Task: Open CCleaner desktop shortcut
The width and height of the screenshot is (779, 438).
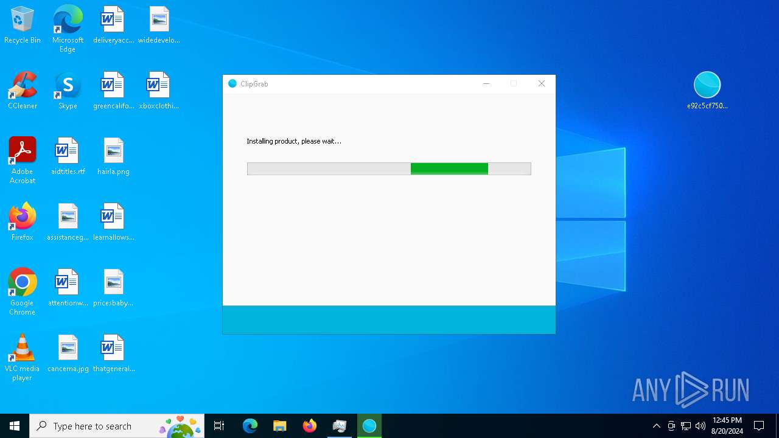Action: pos(23,91)
